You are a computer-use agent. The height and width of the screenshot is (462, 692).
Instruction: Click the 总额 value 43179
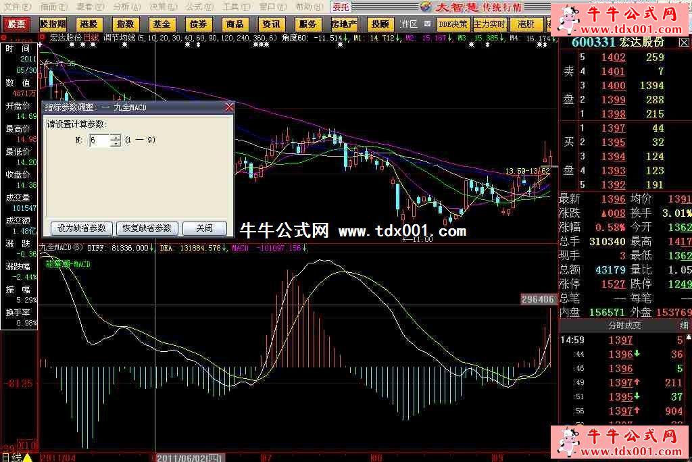610,270
